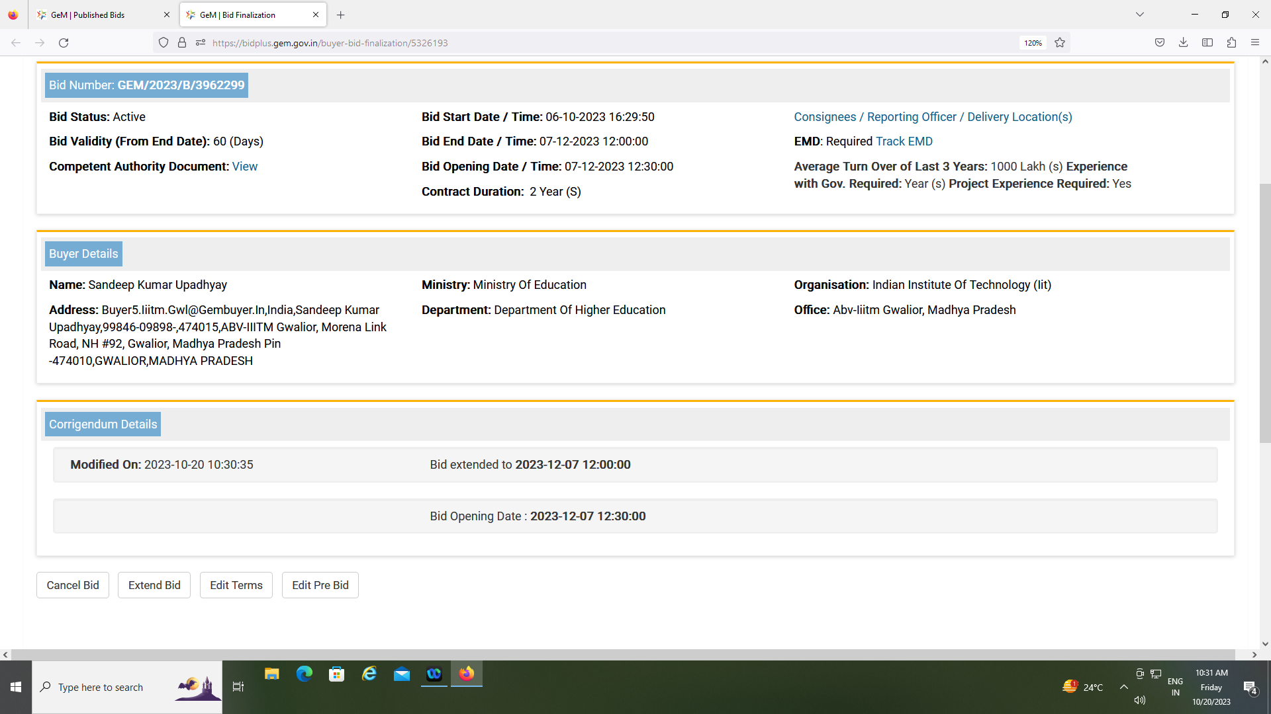
Task: Open the notification center icon
Action: click(x=1250, y=688)
